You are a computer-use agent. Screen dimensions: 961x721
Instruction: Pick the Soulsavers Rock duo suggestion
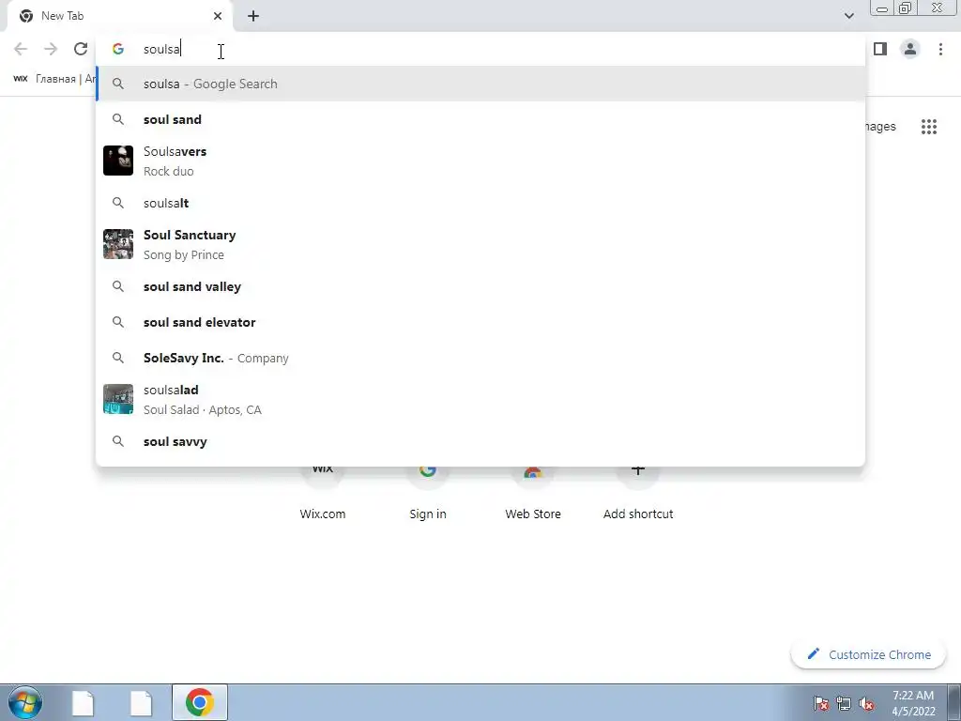pyautogui.click(x=480, y=161)
